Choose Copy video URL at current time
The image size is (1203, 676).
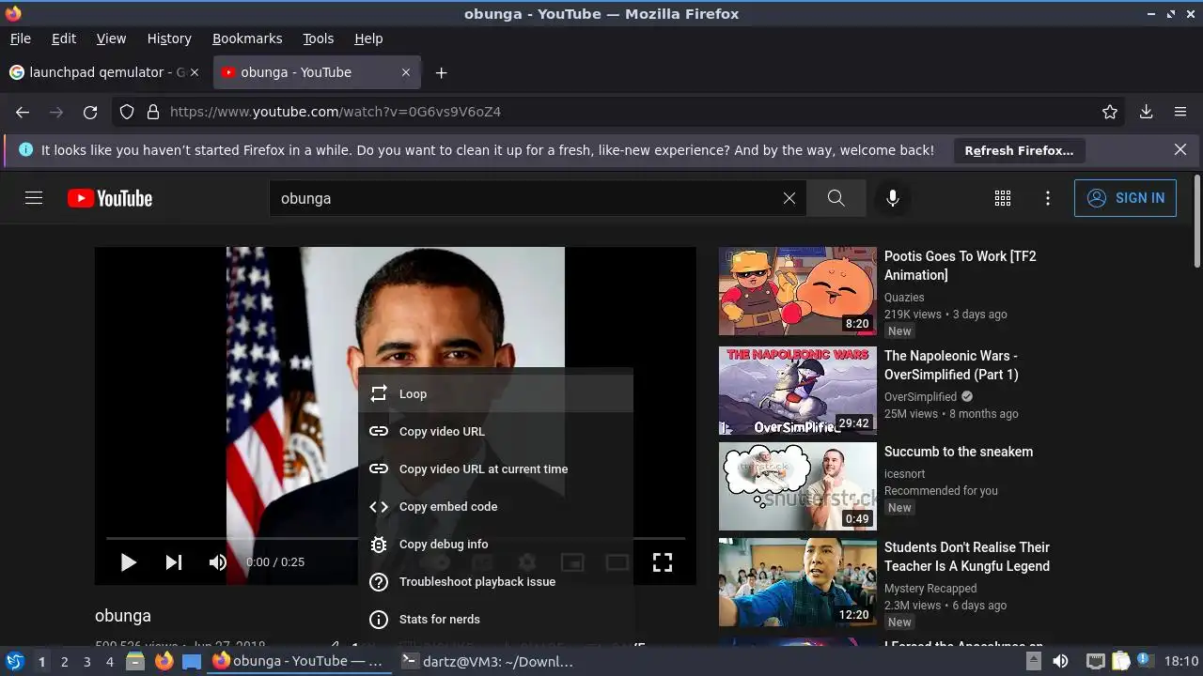495,469
